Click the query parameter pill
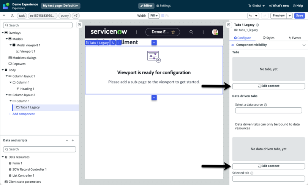The image size is (308, 185). [x=65, y=16]
